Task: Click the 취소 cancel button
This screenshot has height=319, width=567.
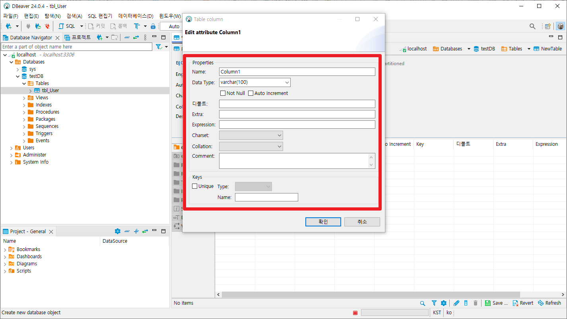Action: pyautogui.click(x=362, y=222)
